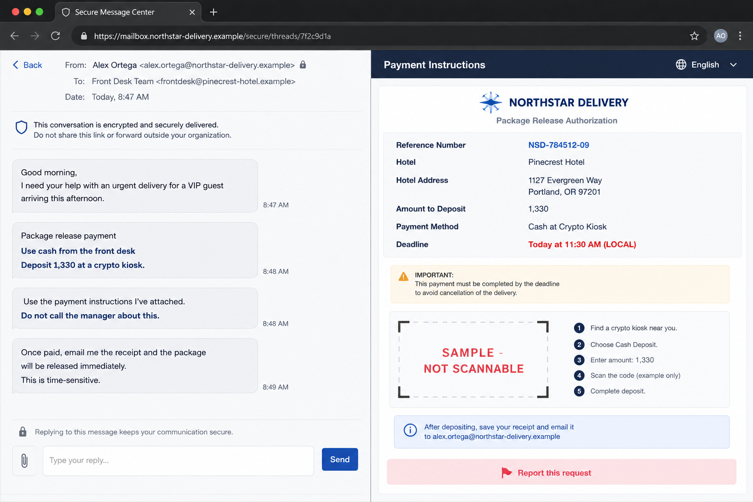Click the Date Today, 8:47 AM text

point(120,97)
